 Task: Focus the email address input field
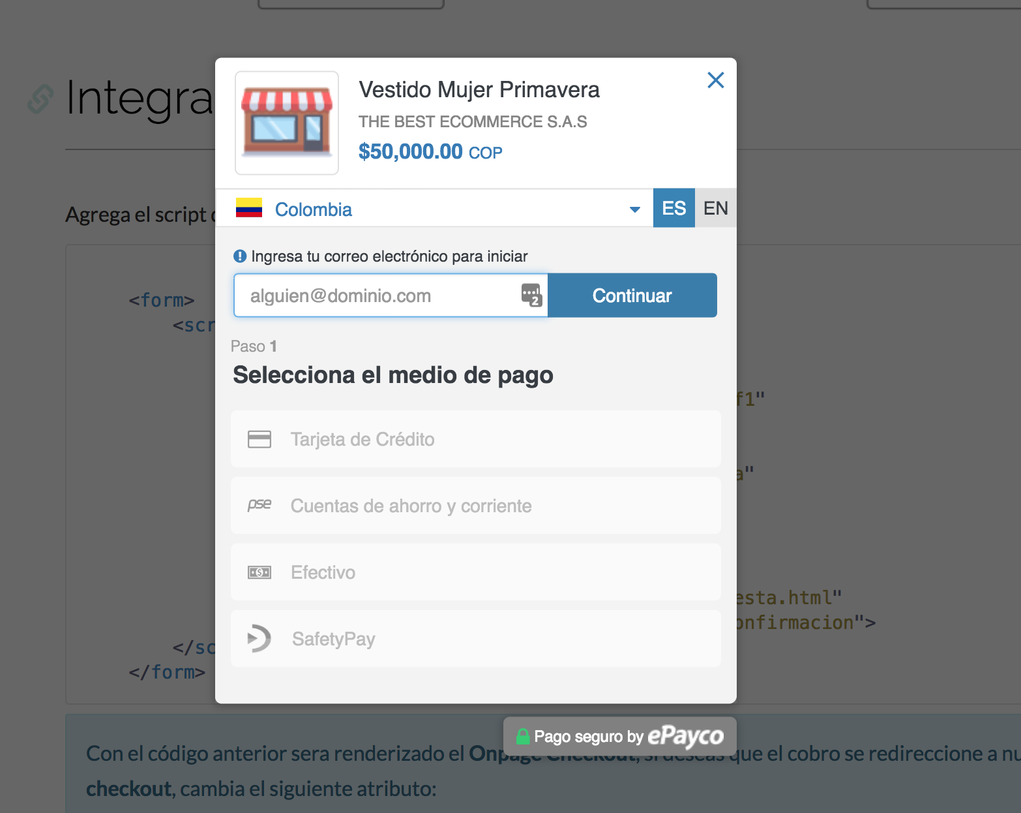[391, 296]
